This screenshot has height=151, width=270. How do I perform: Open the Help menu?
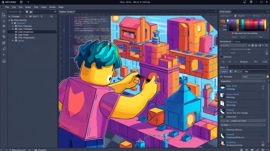click(61, 7)
